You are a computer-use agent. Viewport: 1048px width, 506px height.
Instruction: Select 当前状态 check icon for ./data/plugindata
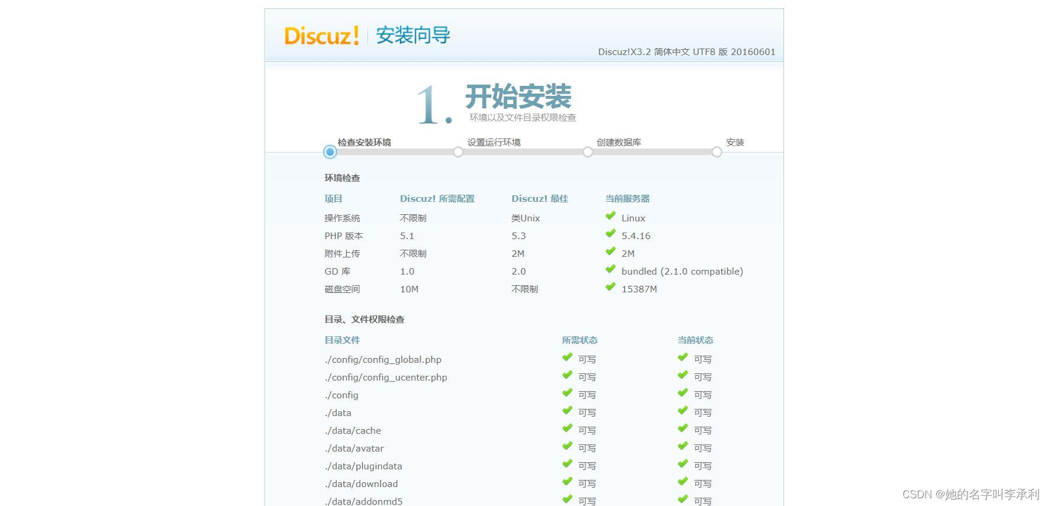pyautogui.click(x=683, y=464)
